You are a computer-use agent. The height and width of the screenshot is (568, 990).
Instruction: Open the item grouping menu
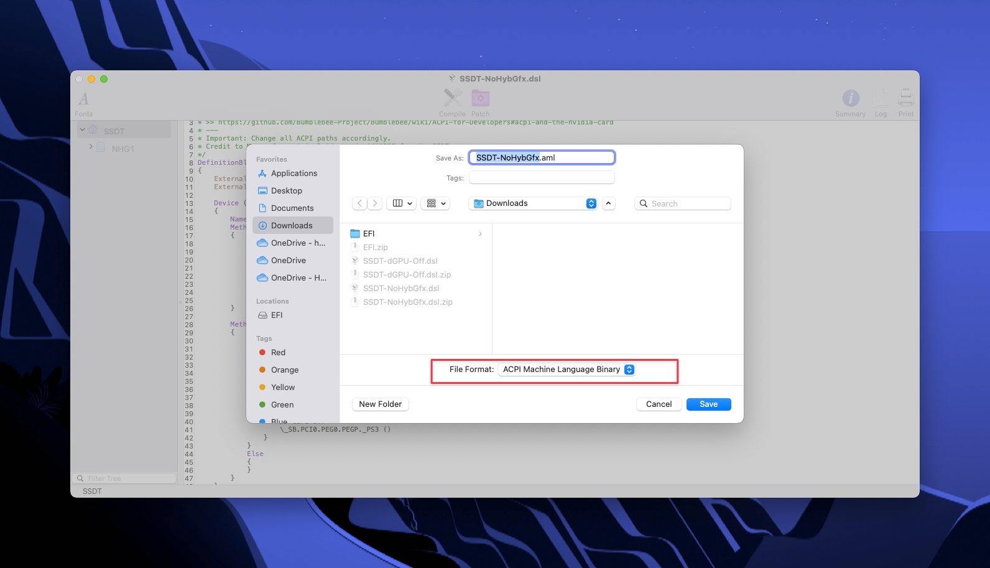(435, 203)
